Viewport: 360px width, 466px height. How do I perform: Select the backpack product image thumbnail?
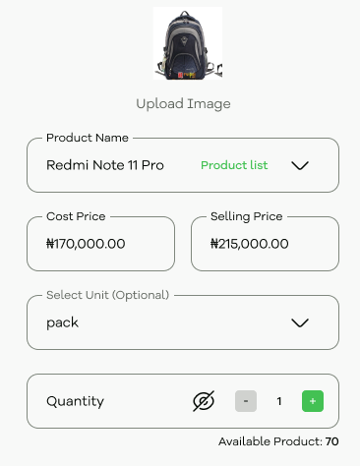(x=188, y=43)
